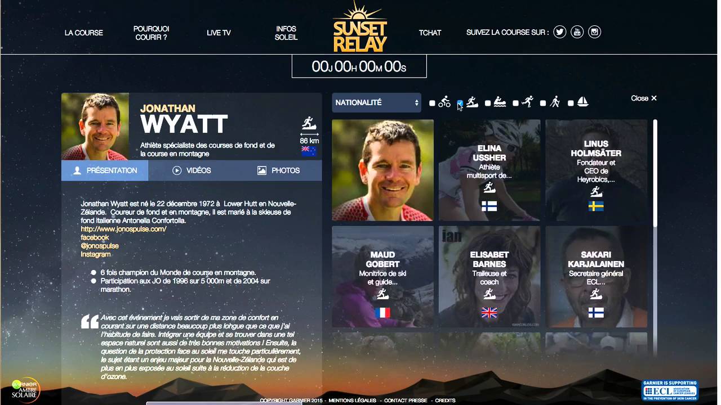Click the kayak filter icon
721x405 pixels.
pyautogui.click(x=500, y=102)
